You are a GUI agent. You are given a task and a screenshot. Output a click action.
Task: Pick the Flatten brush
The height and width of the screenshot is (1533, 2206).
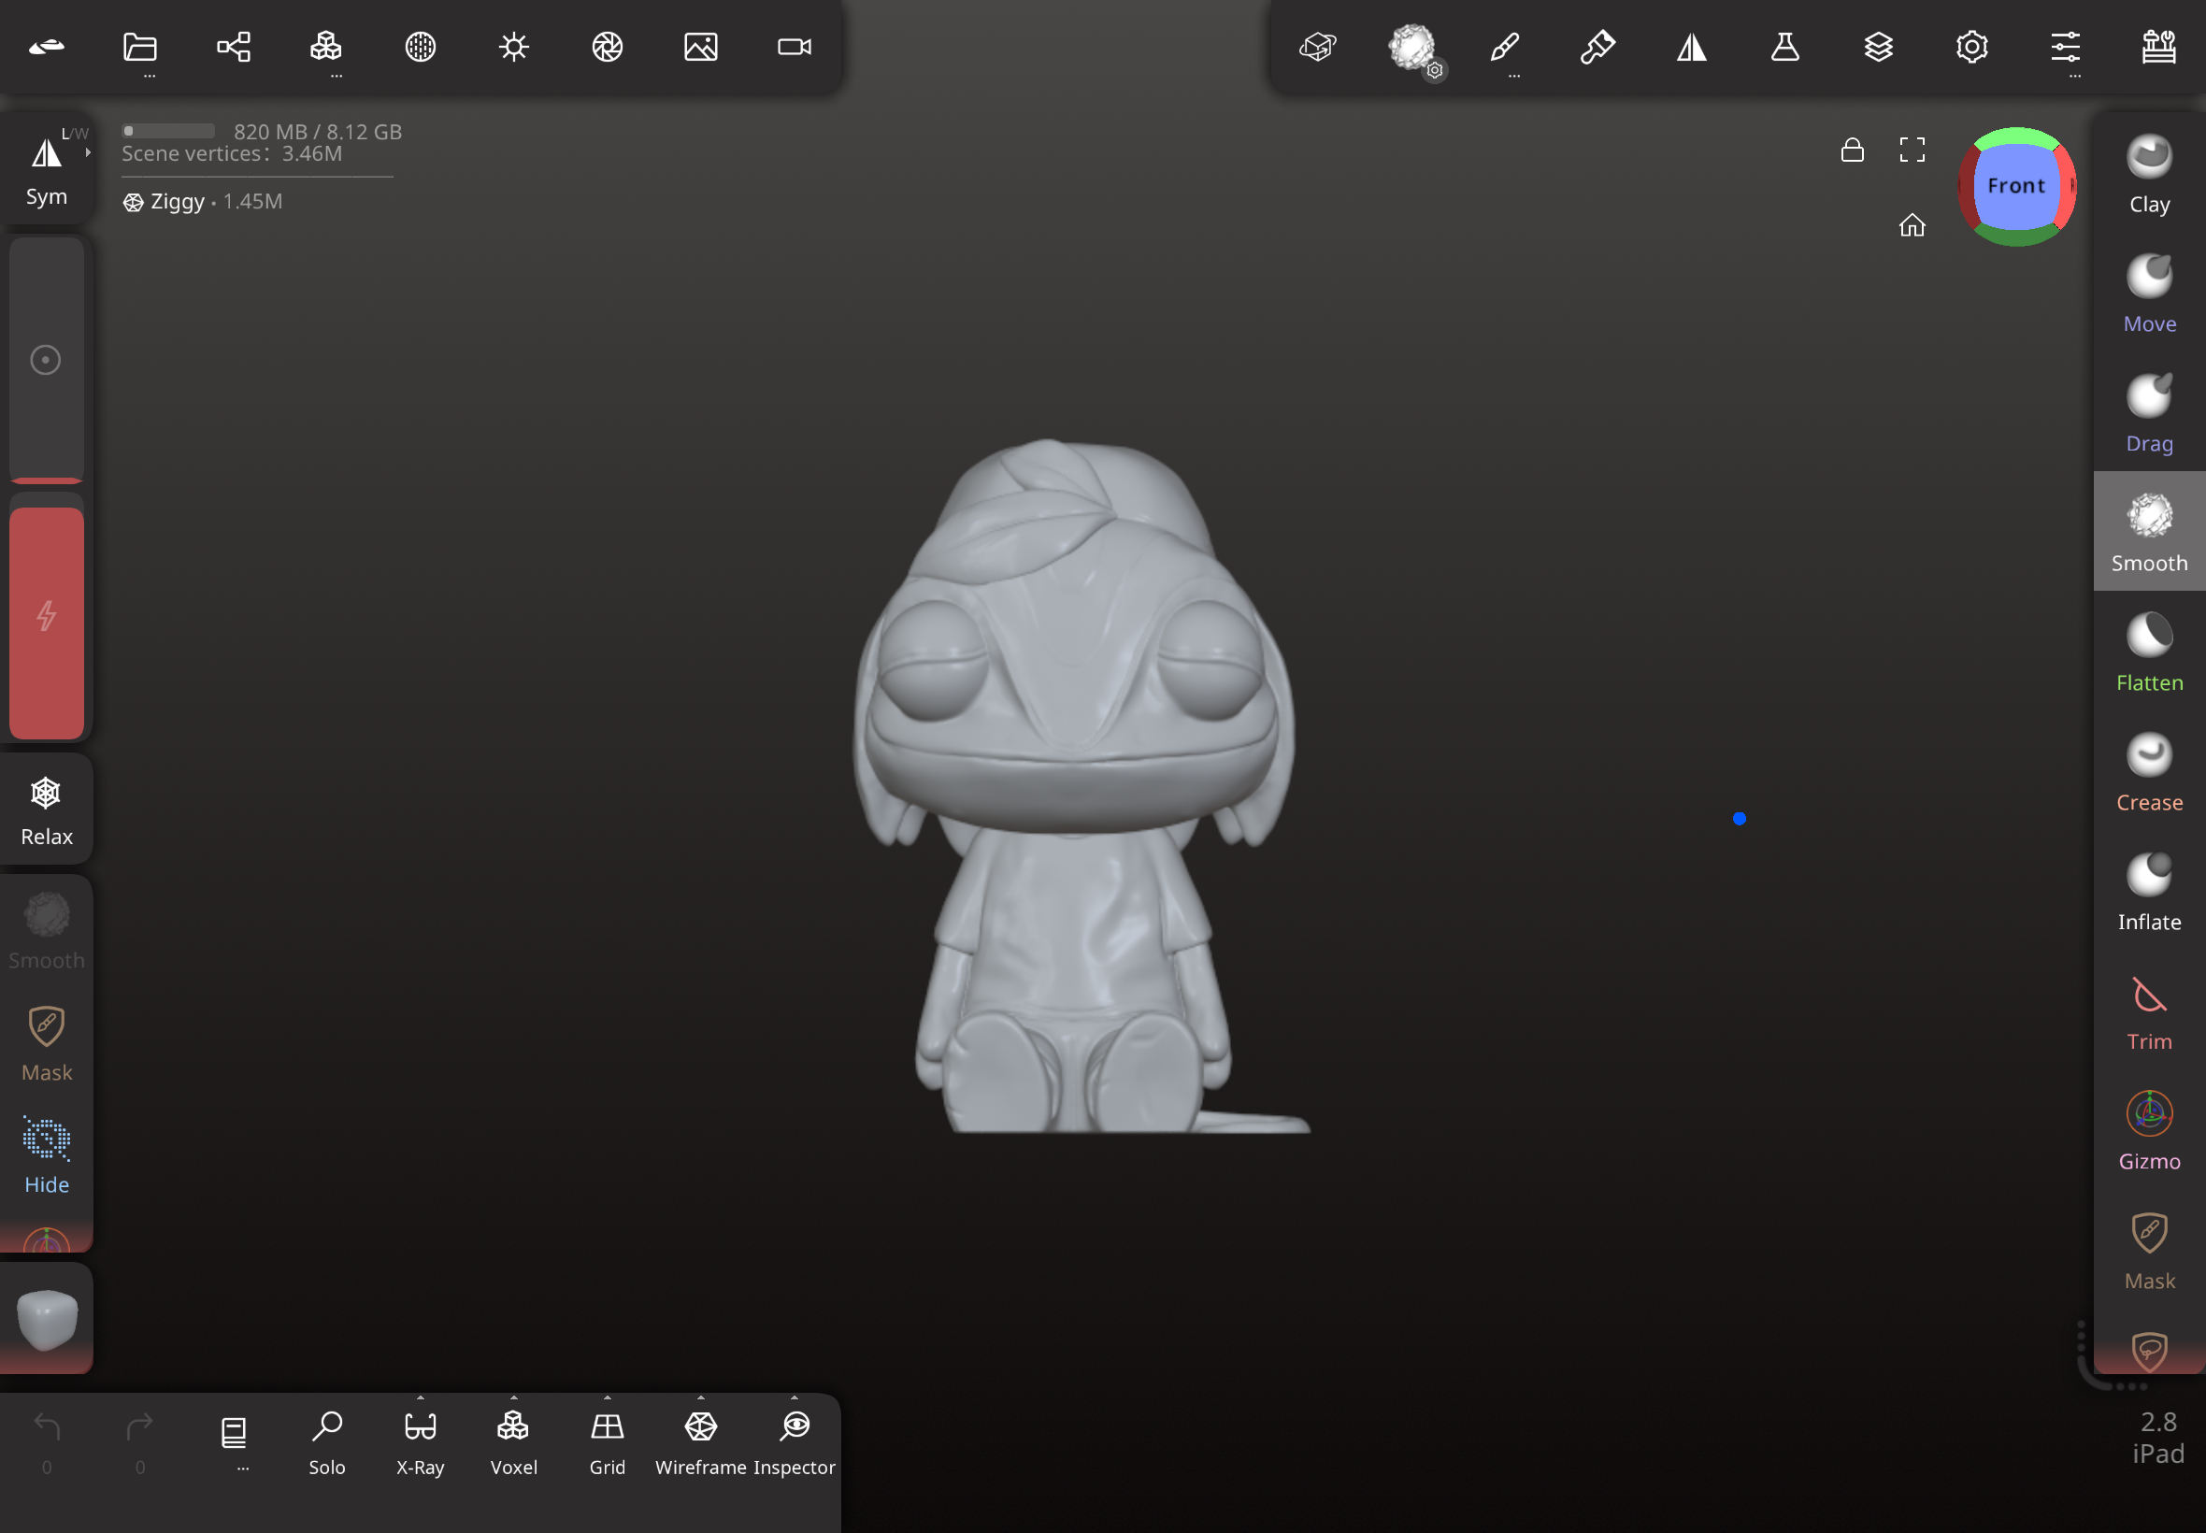(2148, 652)
